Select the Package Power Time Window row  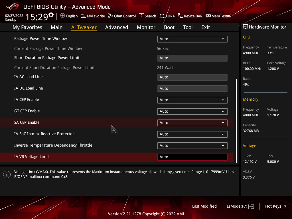(116, 39)
